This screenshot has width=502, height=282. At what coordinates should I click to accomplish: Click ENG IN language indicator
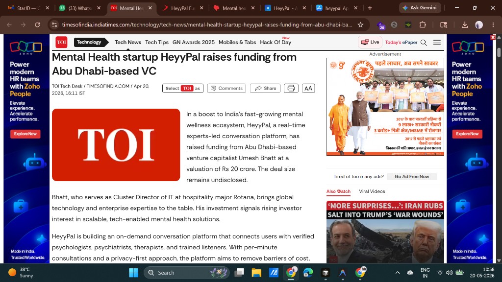pyautogui.click(x=425, y=273)
